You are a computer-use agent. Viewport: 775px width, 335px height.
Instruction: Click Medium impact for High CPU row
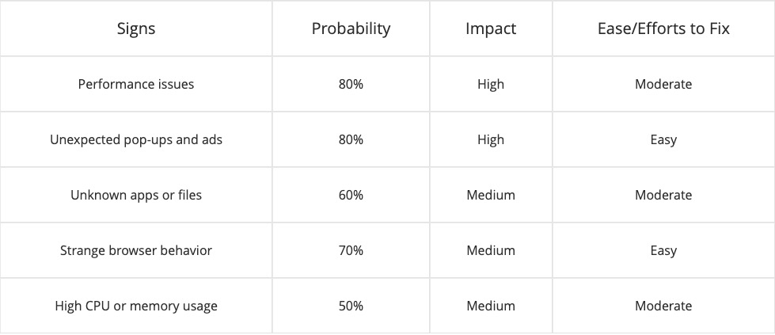(491, 306)
